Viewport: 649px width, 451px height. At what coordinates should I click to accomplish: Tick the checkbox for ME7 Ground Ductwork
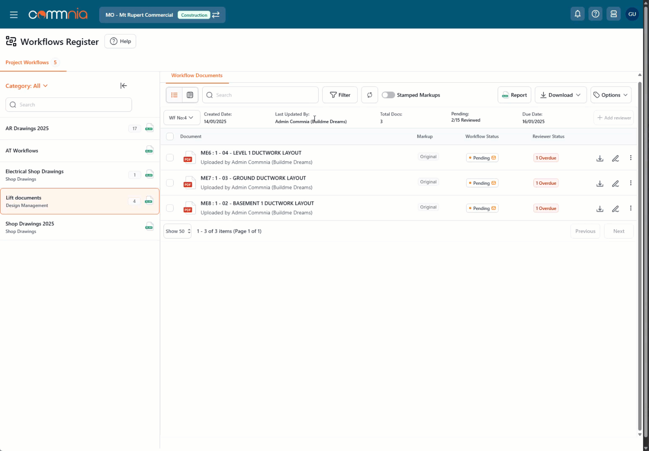170,183
